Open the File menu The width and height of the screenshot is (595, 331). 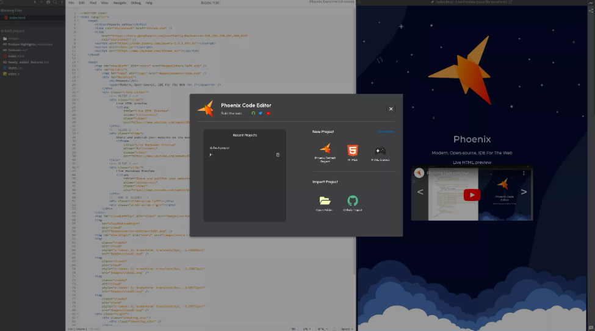pos(71,3)
